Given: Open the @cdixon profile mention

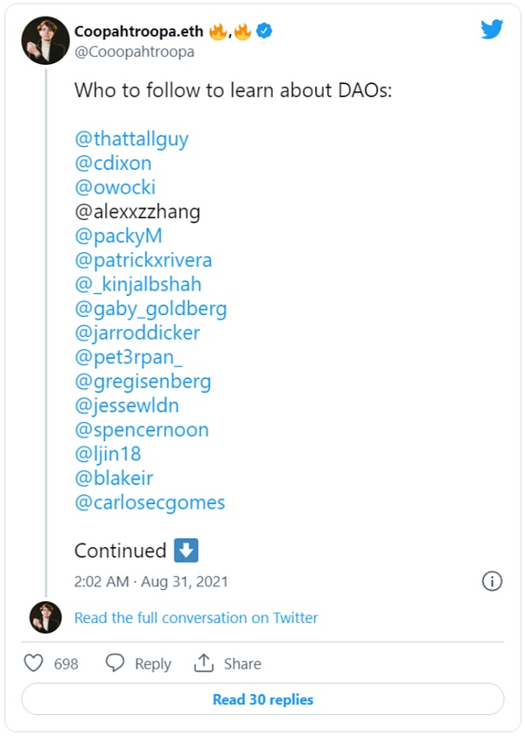Looking at the screenshot, I should pos(113,163).
